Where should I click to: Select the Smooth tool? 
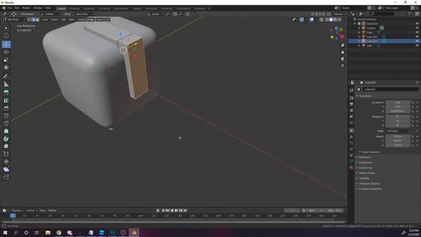tap(6, 146)
